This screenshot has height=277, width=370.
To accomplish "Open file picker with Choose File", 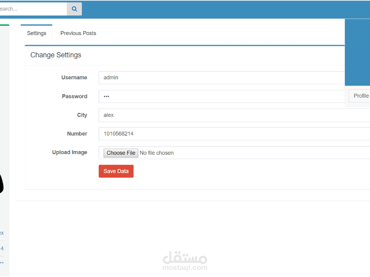I will click(121, 153).
